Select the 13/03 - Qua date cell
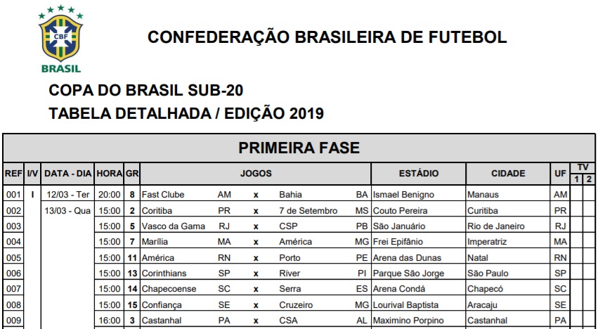Image resolution: width=598 pixels, height=329 pixels. click(x=67, y=211)
